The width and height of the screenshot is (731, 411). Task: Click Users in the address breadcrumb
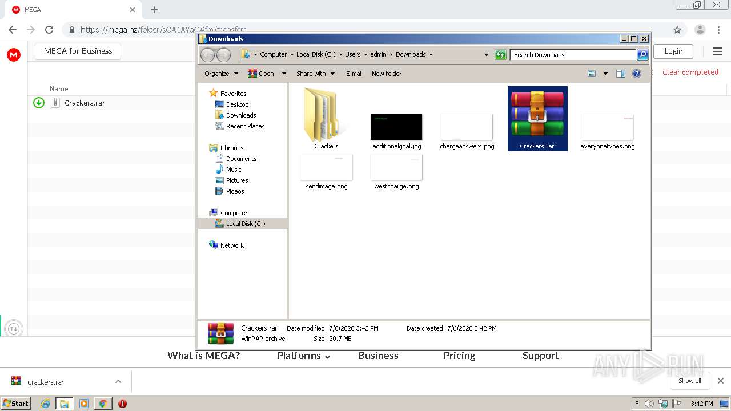pyautogui.click(x=352, y=55)
